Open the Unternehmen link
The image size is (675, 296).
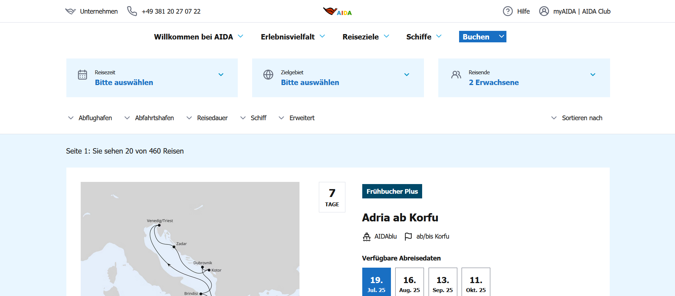coord(99,11)
